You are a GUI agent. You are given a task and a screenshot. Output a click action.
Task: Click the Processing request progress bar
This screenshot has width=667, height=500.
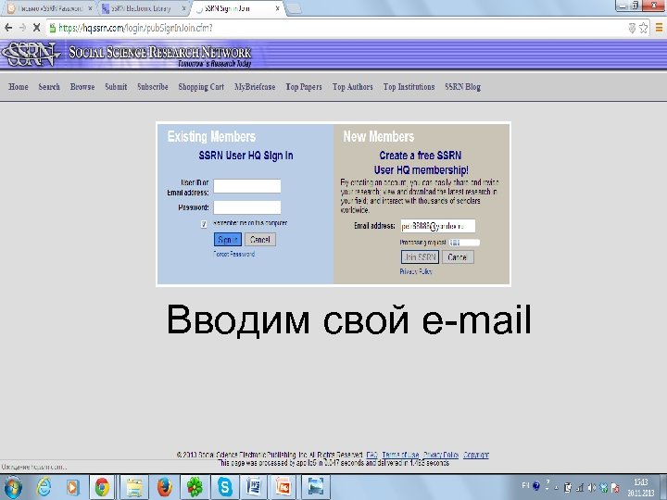pyautogui.click(x=464, y=243)
